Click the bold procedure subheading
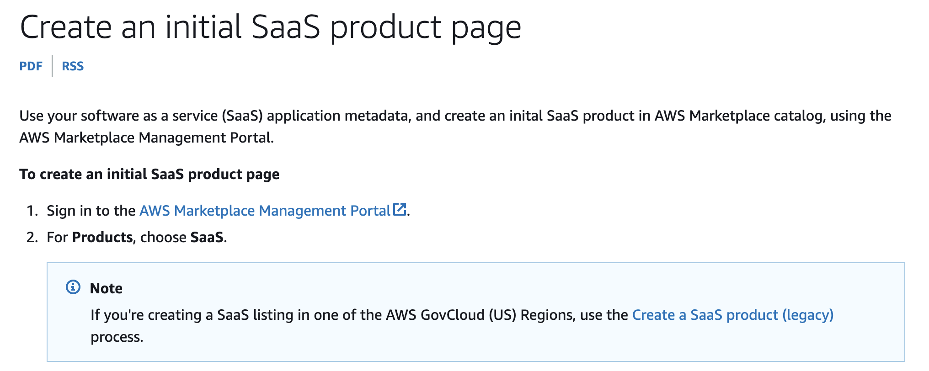This screenshot has width=929, height=371. click(x=149, y=174)
